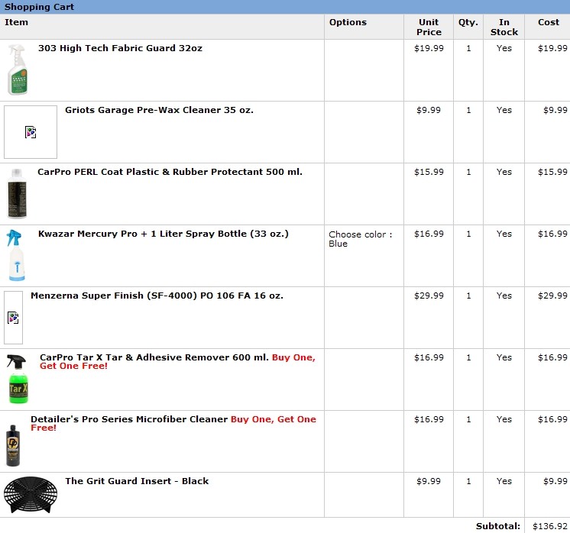Select the $15.99 unit price of CarPro PERL

coord(429,173)
